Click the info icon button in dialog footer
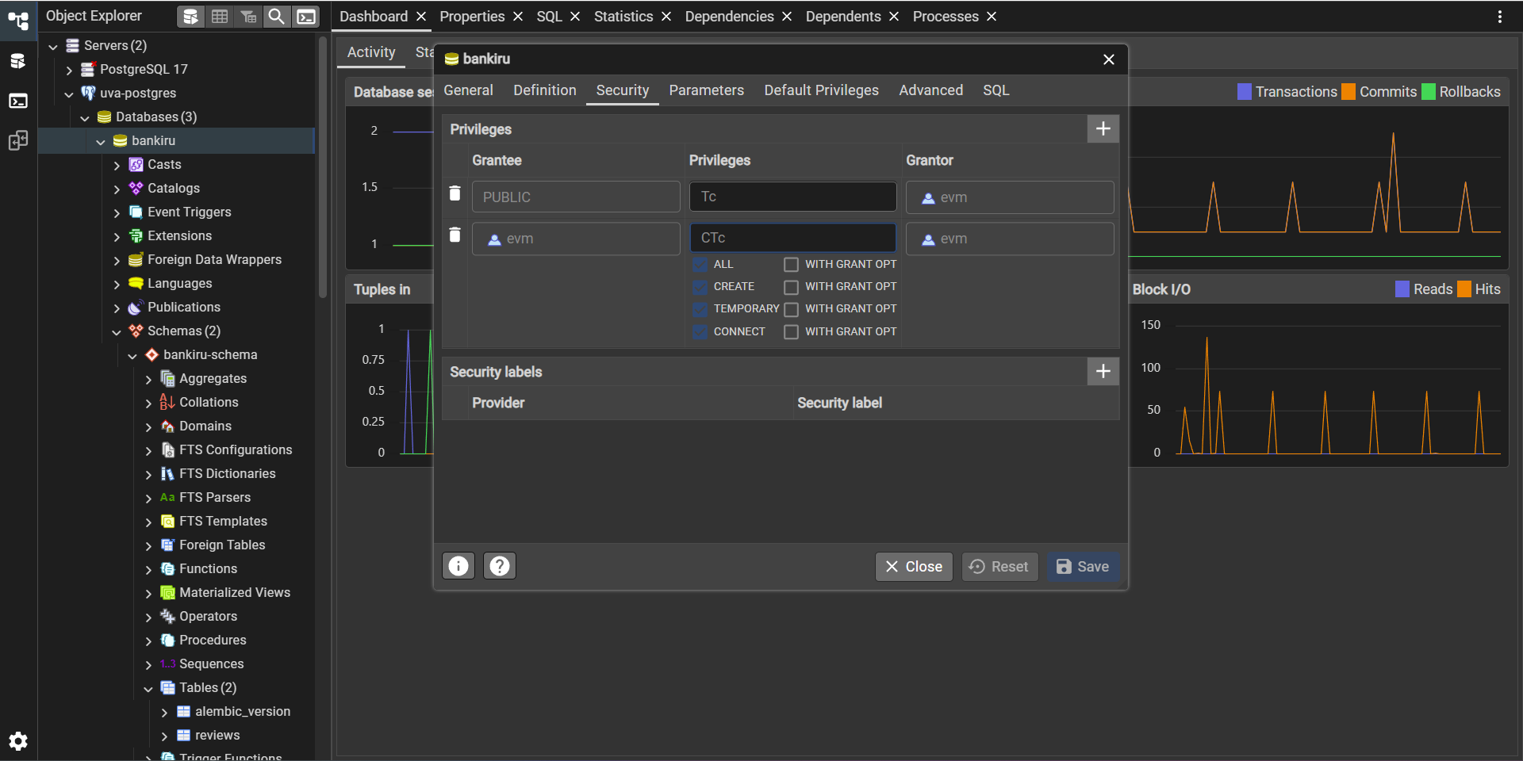 click(458, 566)
